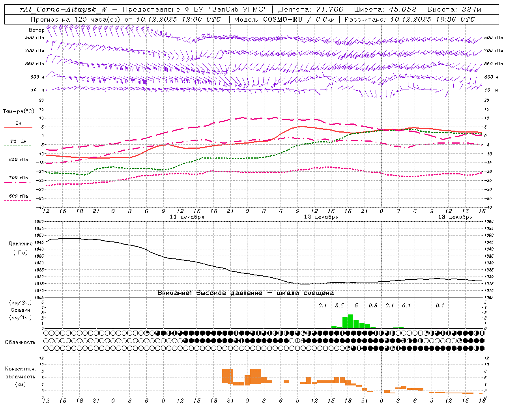Click the 5 precipitation total value
505x404 pixels.
pos(356,306)
